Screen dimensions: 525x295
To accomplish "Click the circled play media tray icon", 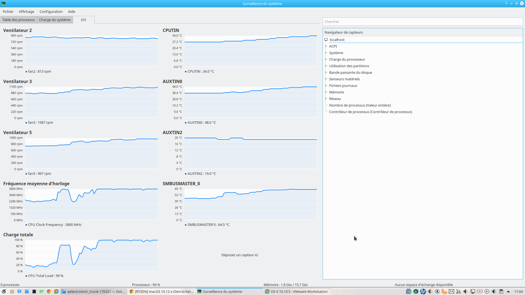I will point(487,291).
